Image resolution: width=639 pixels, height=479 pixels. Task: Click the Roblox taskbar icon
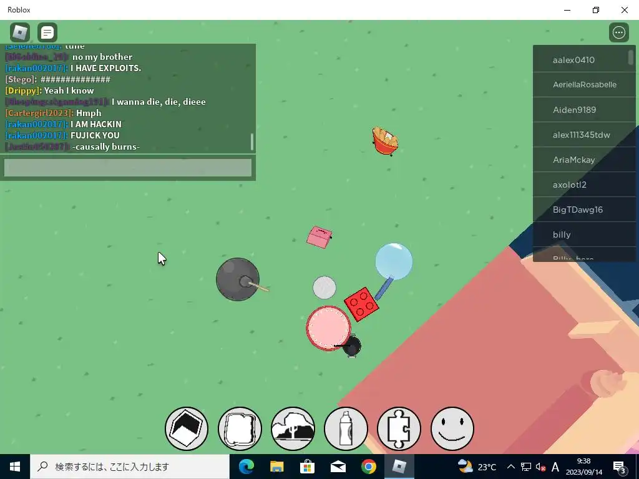tap(399, 467)
